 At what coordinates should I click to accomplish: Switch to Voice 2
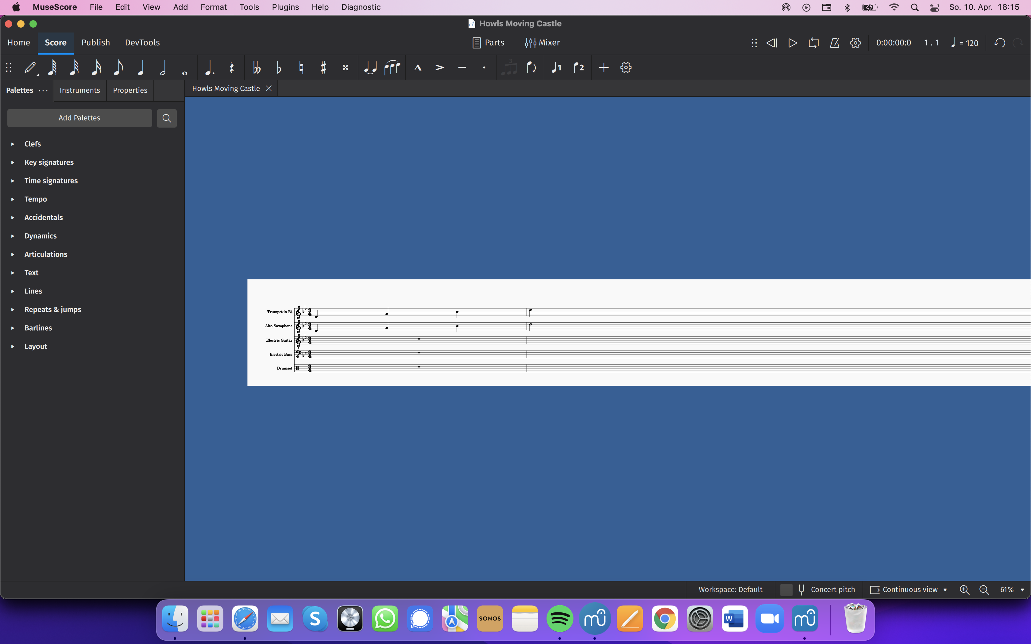[x=578, y=67]
